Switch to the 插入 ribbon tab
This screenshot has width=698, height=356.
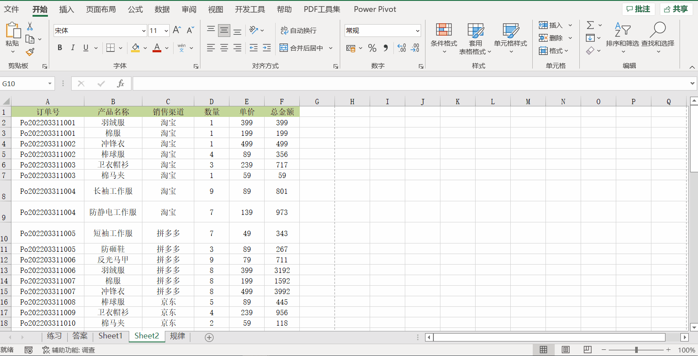66,9
